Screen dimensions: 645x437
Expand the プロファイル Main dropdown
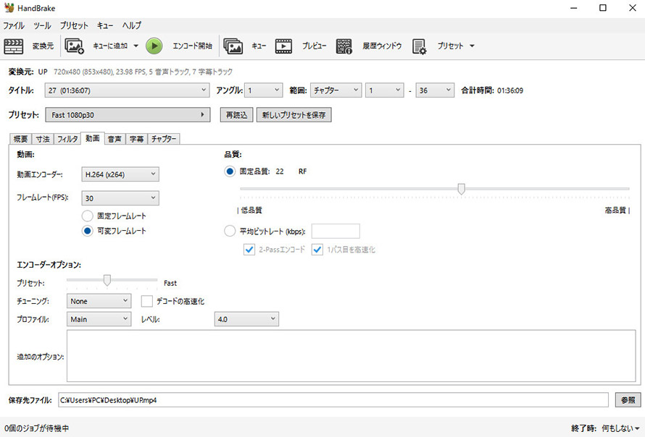click(99, 319)
